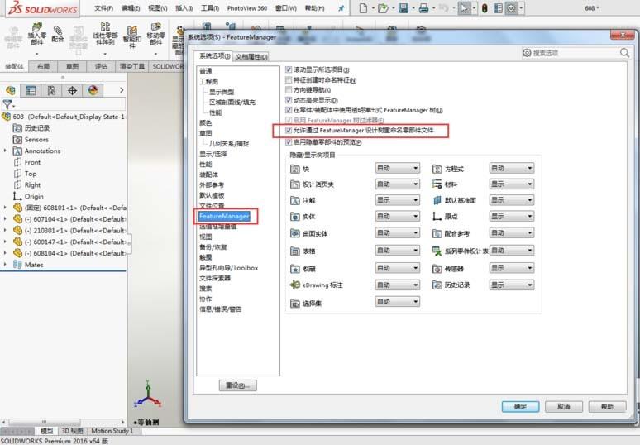
Task: Toggle transparent flyout FeatureManager tree checkbox
Action: coord(289,110)
